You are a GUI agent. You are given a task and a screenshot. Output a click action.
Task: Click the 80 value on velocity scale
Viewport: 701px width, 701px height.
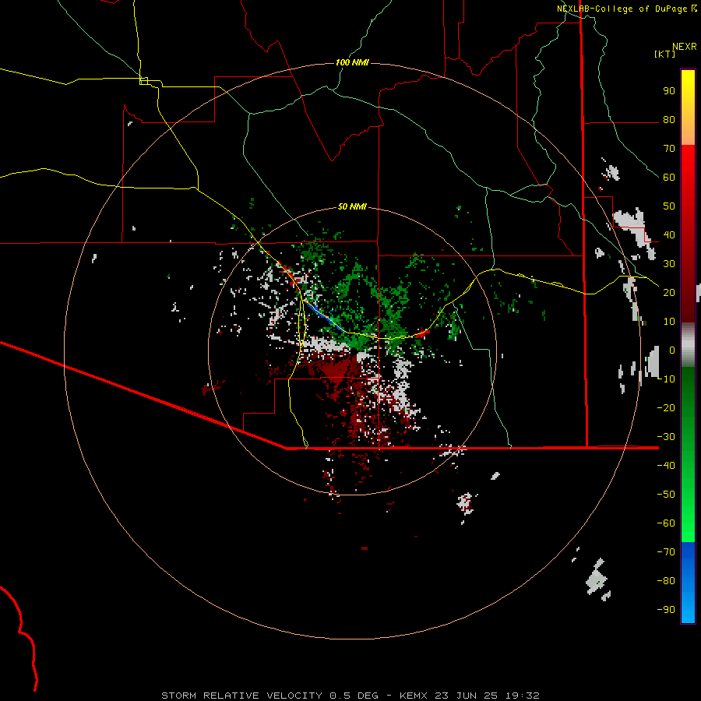coord(669,119)
